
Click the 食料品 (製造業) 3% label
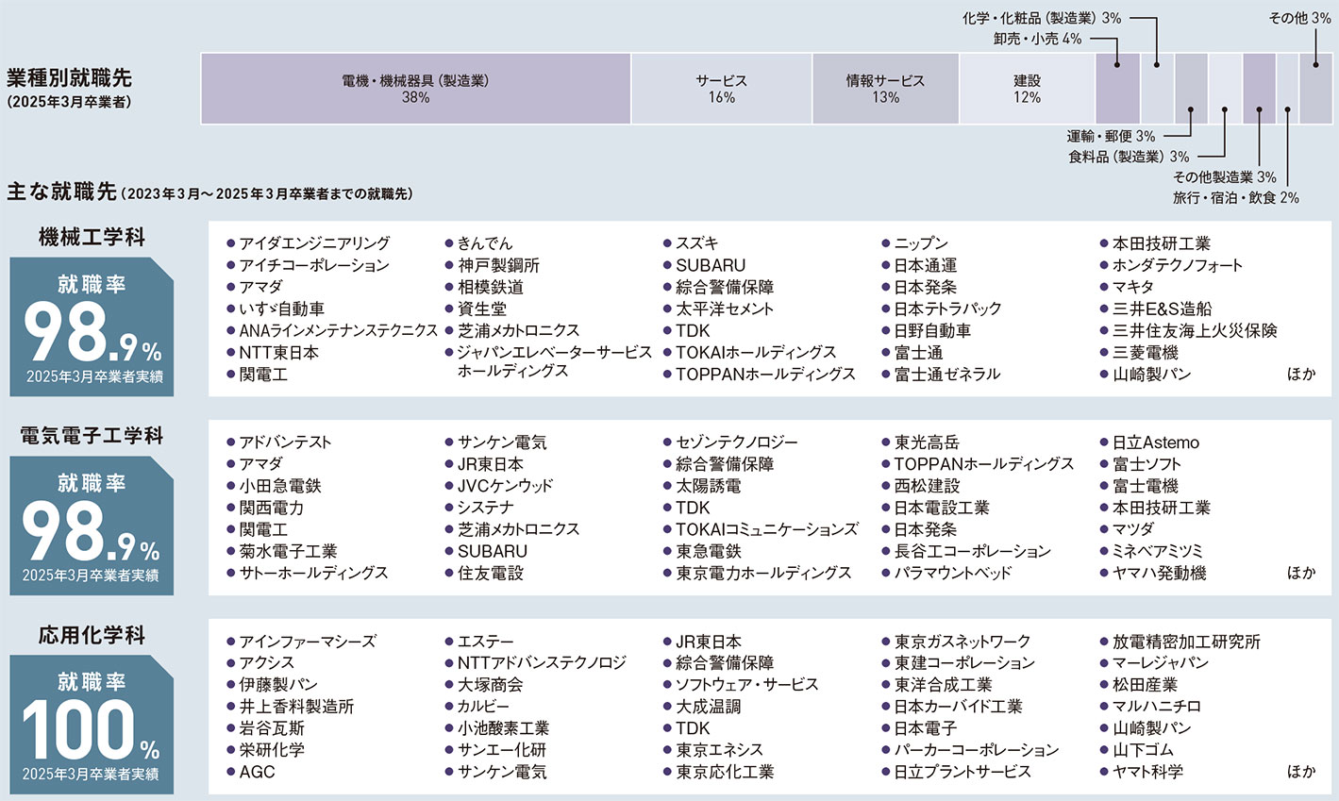click(x=1129, y=157)
